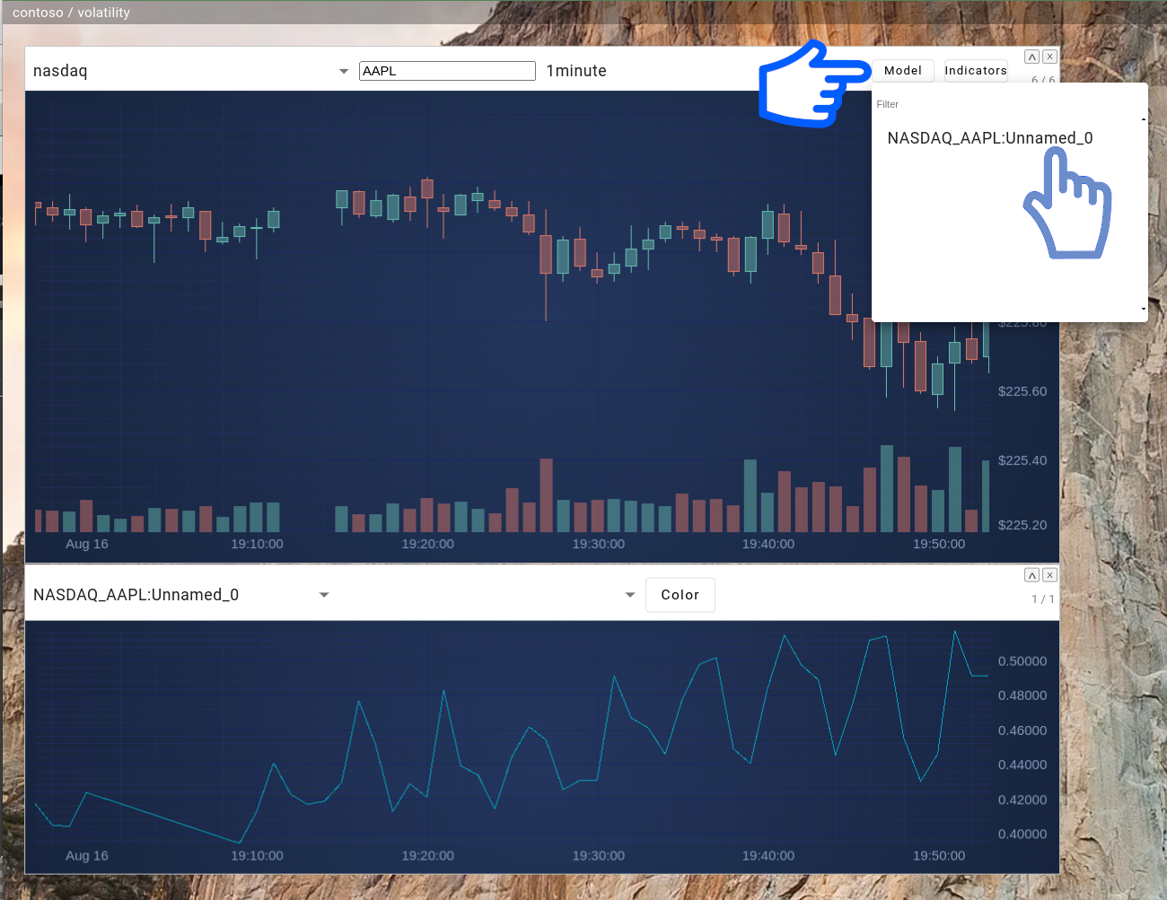Open the nasdaq exchange dropdown

[x=343, y=71]
